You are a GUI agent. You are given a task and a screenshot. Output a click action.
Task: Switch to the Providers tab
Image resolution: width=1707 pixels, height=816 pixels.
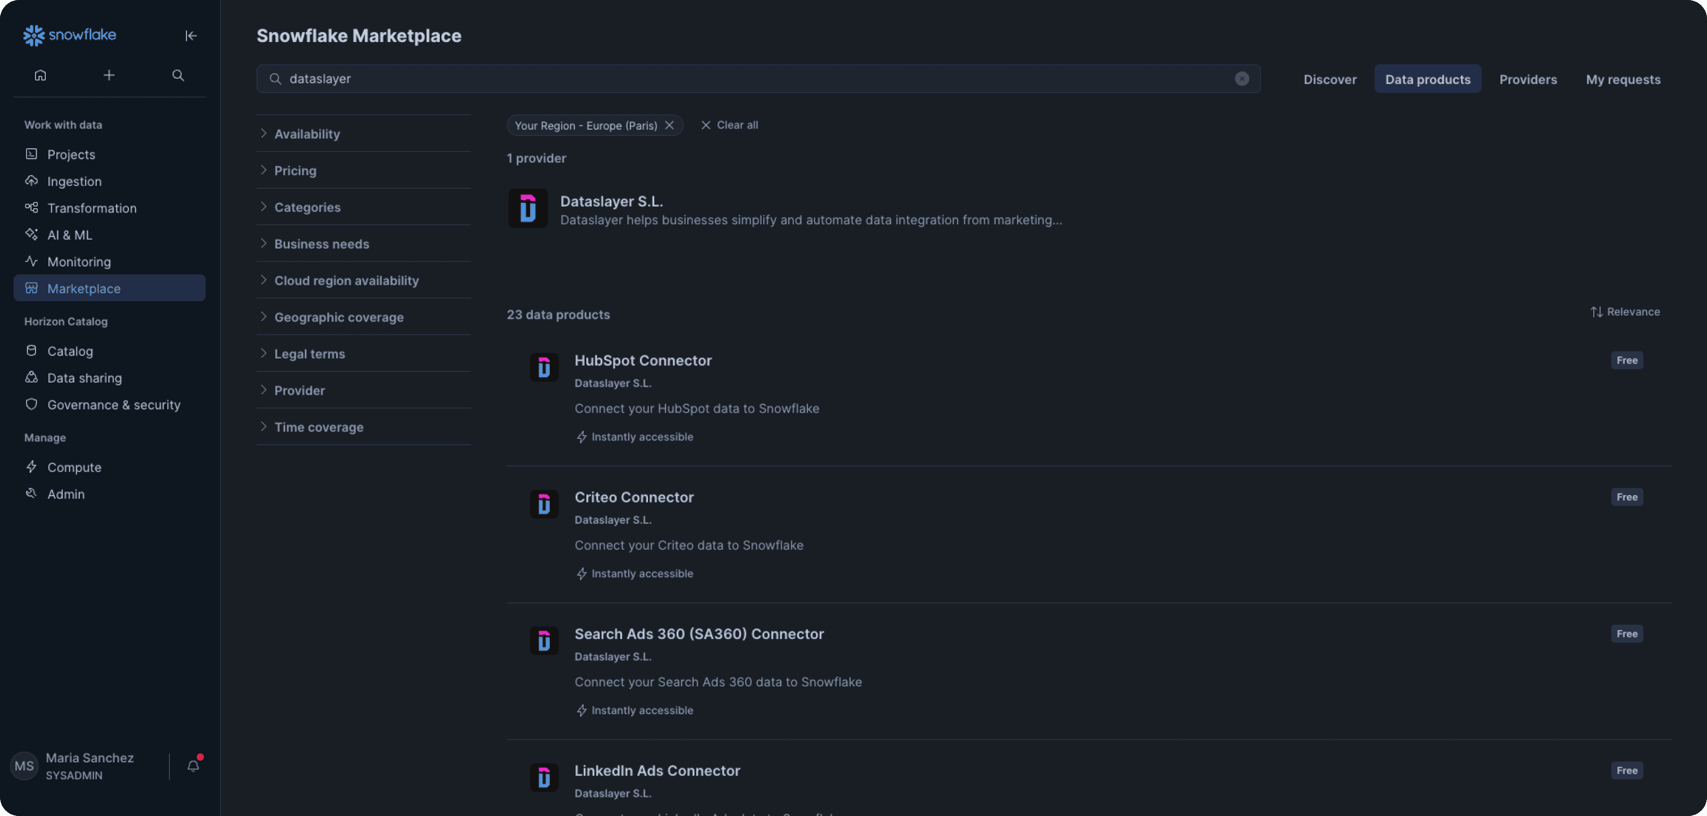(1527, 80)
